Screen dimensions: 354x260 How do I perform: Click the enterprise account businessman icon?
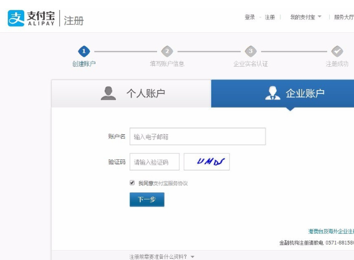point(273,93)
